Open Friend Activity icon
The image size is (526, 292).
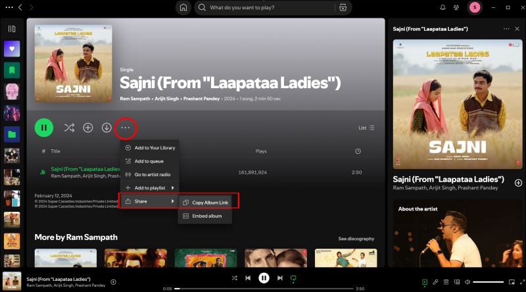coord(456,7)
